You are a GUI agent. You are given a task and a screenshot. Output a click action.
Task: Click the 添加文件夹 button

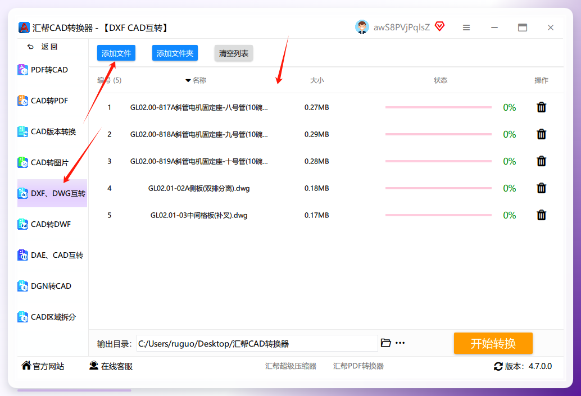click(175, 53)
